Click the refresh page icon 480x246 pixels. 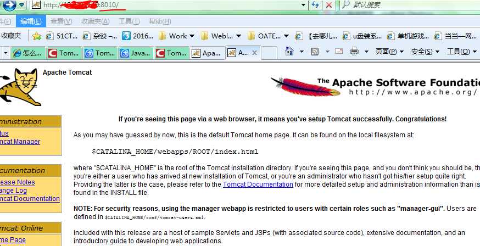coord(315,5)
